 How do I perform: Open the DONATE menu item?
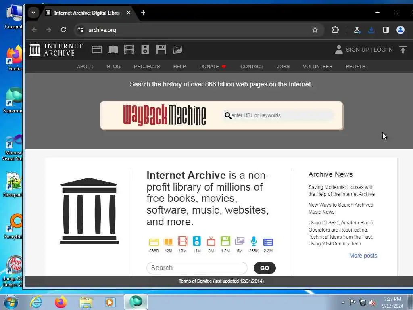pos(213,67)
